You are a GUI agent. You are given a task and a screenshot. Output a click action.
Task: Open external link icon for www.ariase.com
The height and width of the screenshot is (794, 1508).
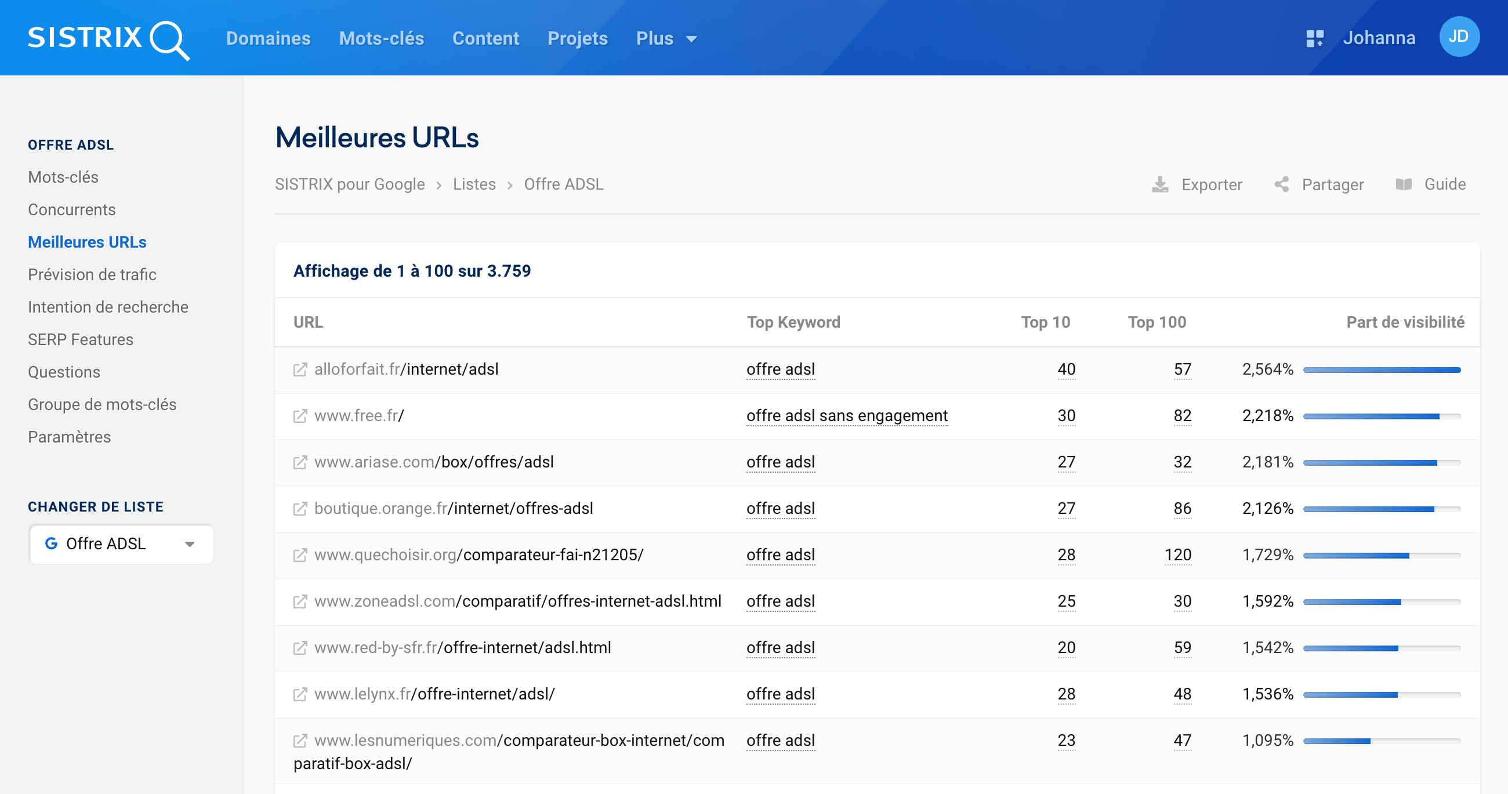[300, 462]
